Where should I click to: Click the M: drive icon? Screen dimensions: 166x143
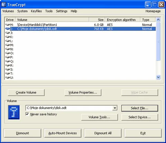8,45
